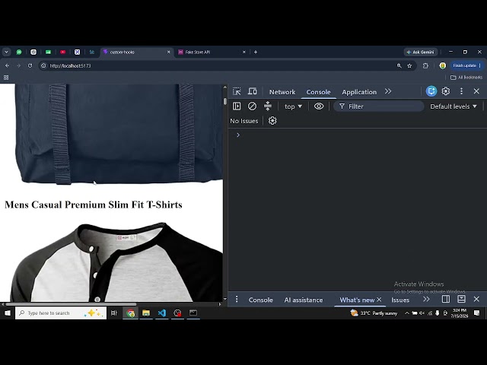Go back in the browser
Viewport: 487px width, 365px height.
click(7, 66)
